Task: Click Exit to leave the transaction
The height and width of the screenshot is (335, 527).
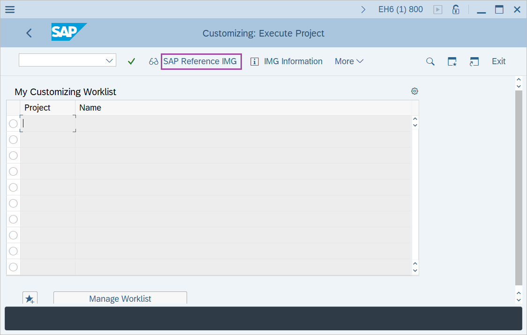Action: [498, 61]
